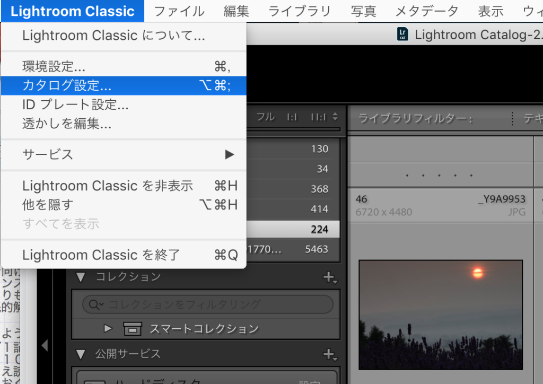
Task: Select 他を隠す menu entry
Action: click(124, 205)
